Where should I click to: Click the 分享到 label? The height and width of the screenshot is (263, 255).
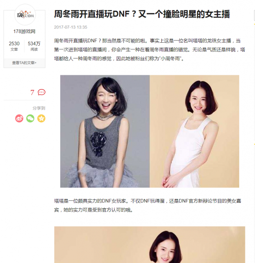tap(39, 108)
